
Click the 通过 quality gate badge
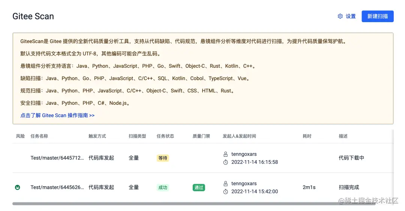click(x=199, y=187)
